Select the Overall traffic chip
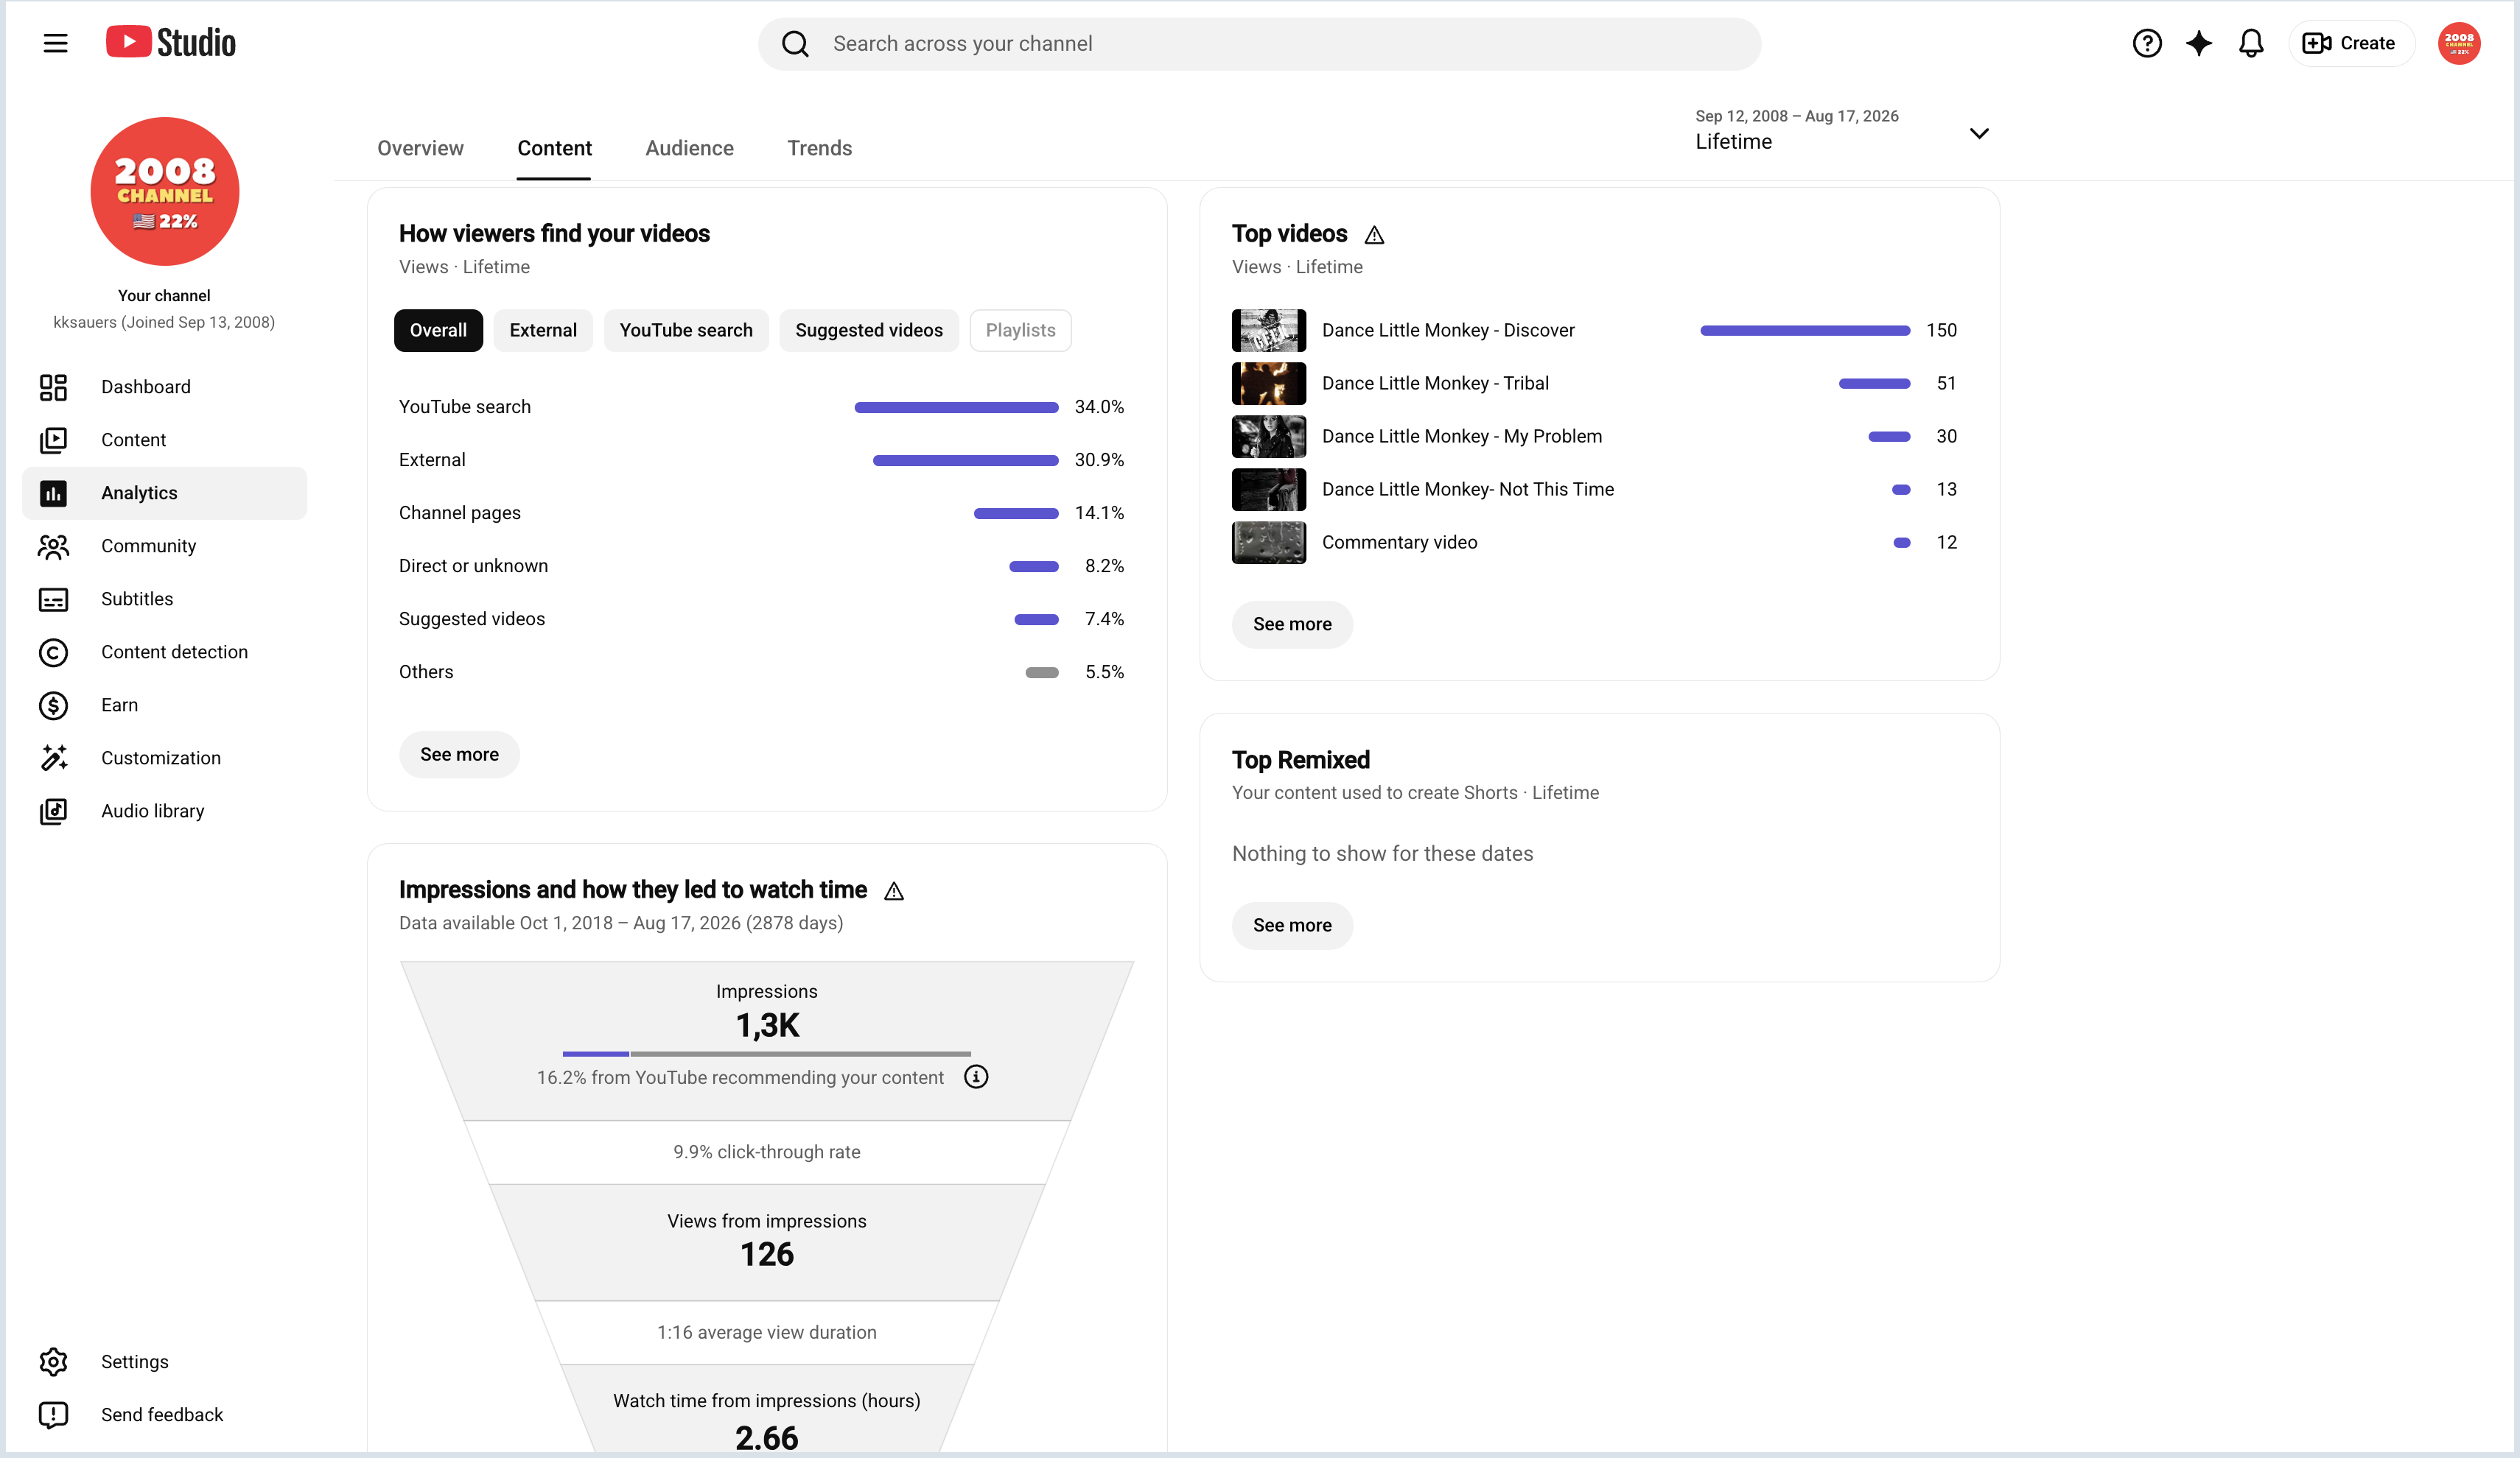 (438, 331)
